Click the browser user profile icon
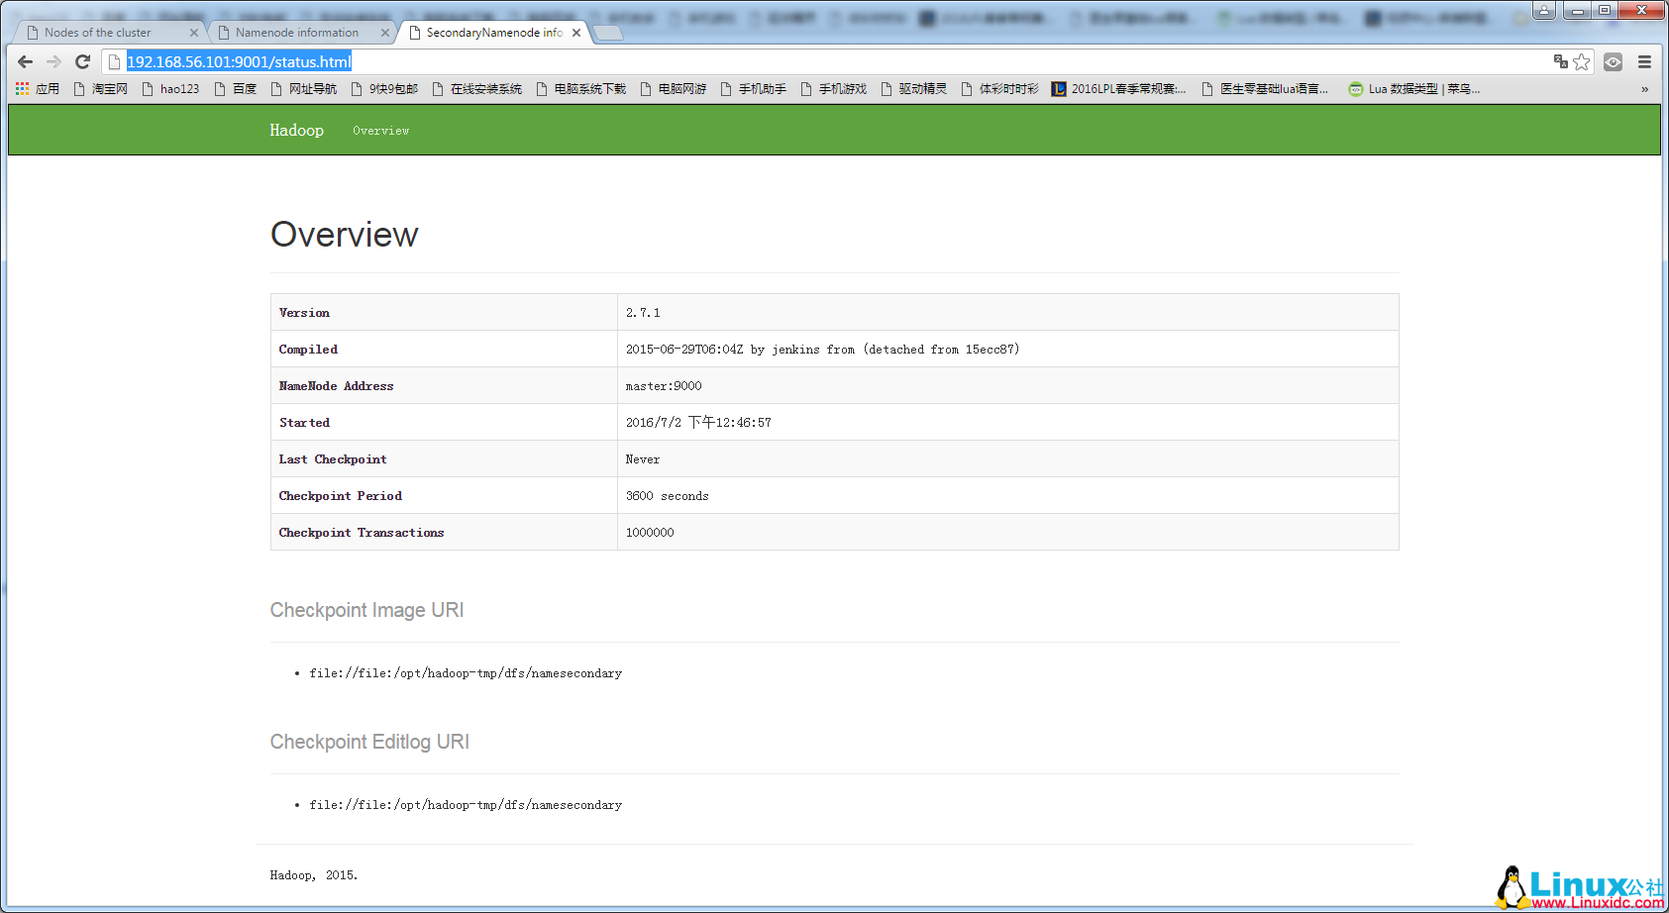The height and width of the screenshot is (913, 1669). coord(1544,11)
